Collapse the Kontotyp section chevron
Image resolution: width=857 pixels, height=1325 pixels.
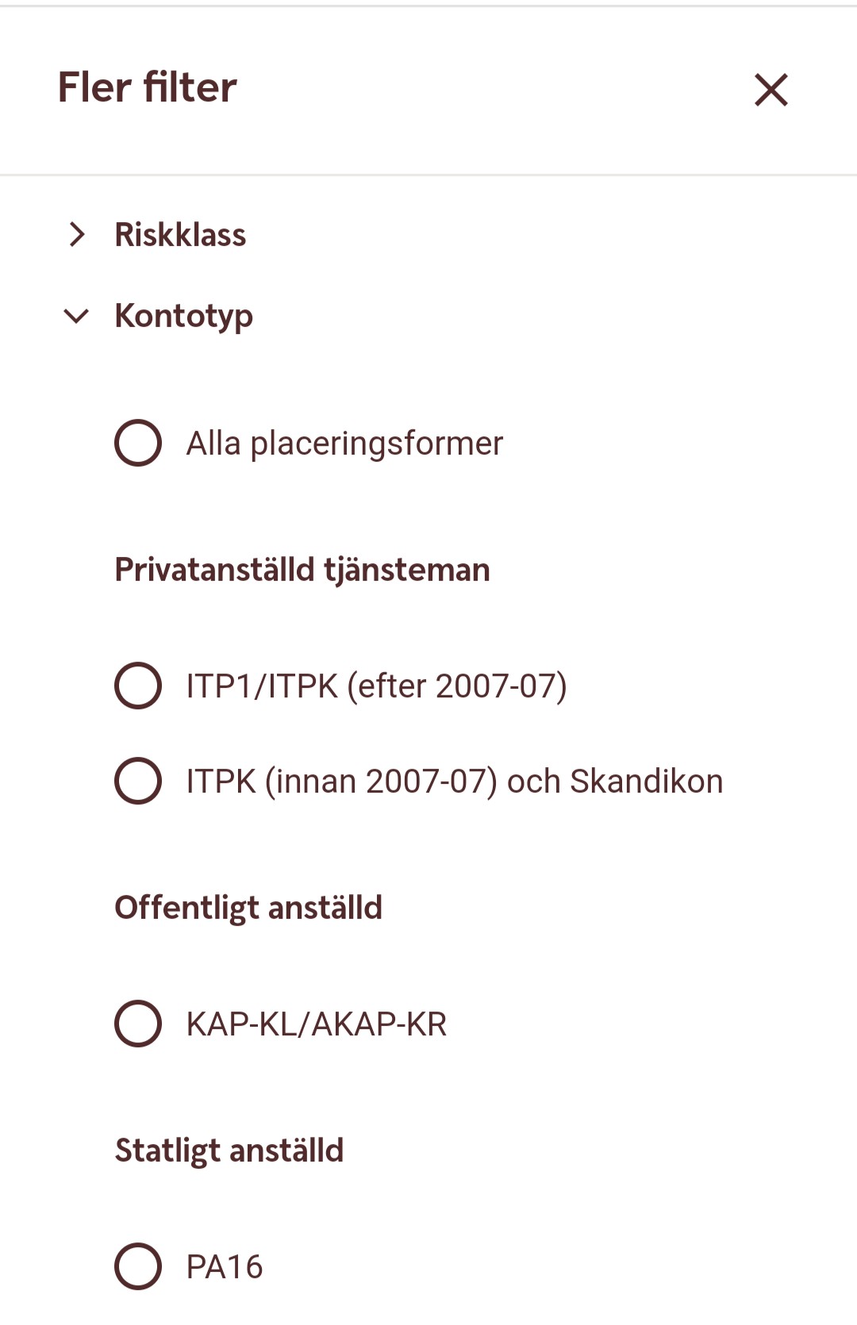point(76,317)
